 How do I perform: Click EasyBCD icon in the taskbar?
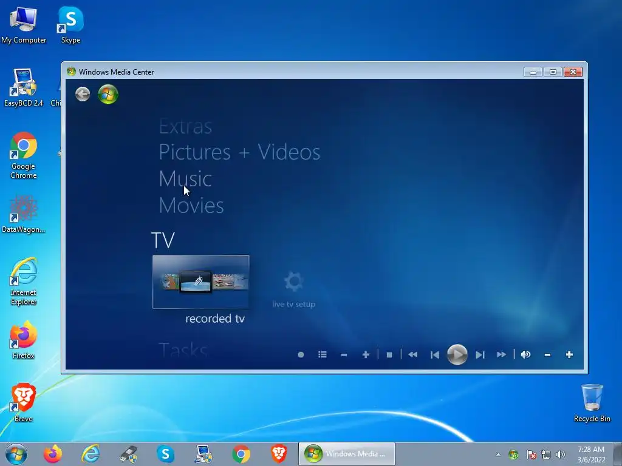pyautogui.click(x=203, y=454)
